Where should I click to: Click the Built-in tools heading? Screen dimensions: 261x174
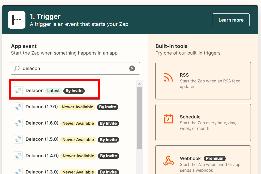click(x=171, y=46)
